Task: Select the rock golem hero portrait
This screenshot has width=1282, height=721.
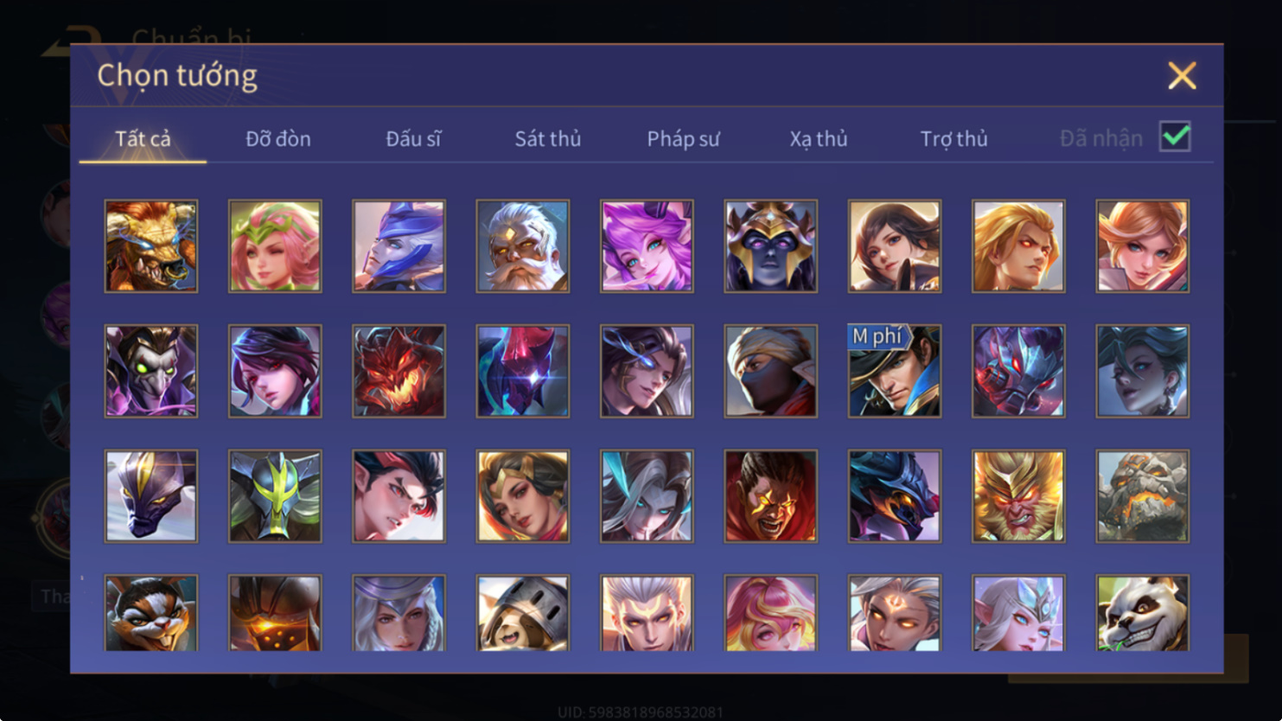Action: point(1143,496)
